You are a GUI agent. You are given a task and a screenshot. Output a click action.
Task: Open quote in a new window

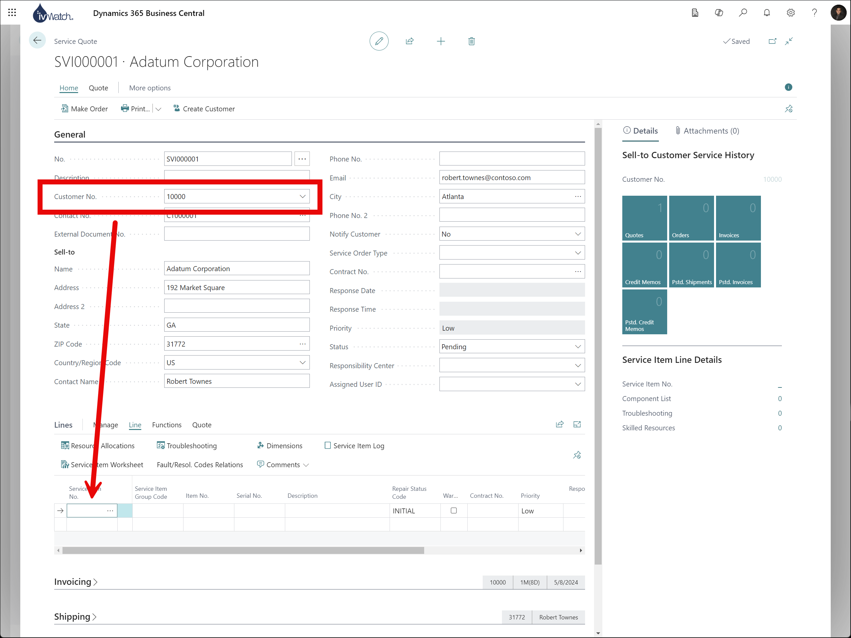pos(772,41)
